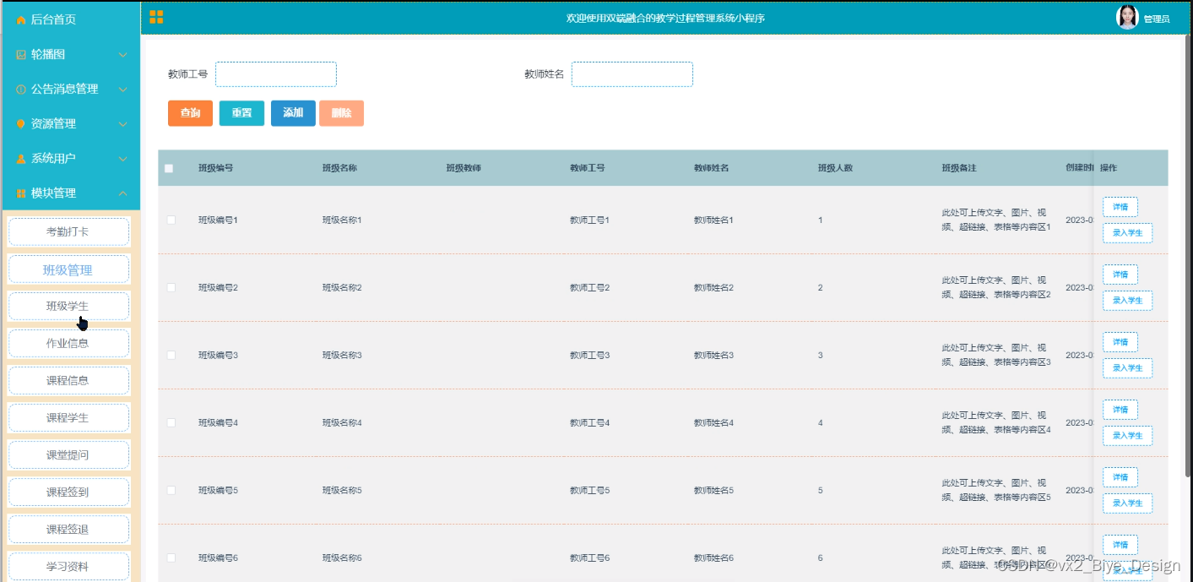1193x582 pixels.
Task: Expand the 系统用户 chevron
Action: click(x=123, y=159)
